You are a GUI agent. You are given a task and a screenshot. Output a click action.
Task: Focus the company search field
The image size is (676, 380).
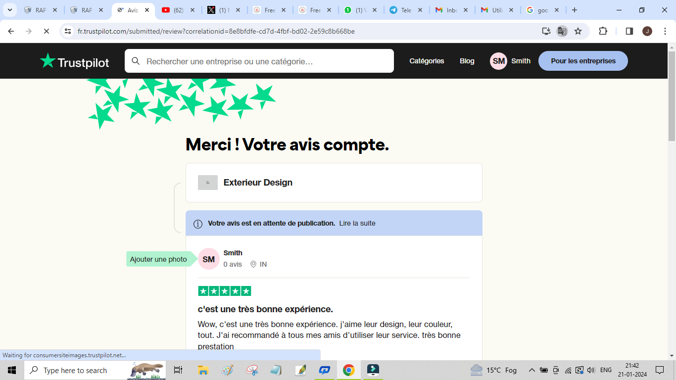click(259, 61)
